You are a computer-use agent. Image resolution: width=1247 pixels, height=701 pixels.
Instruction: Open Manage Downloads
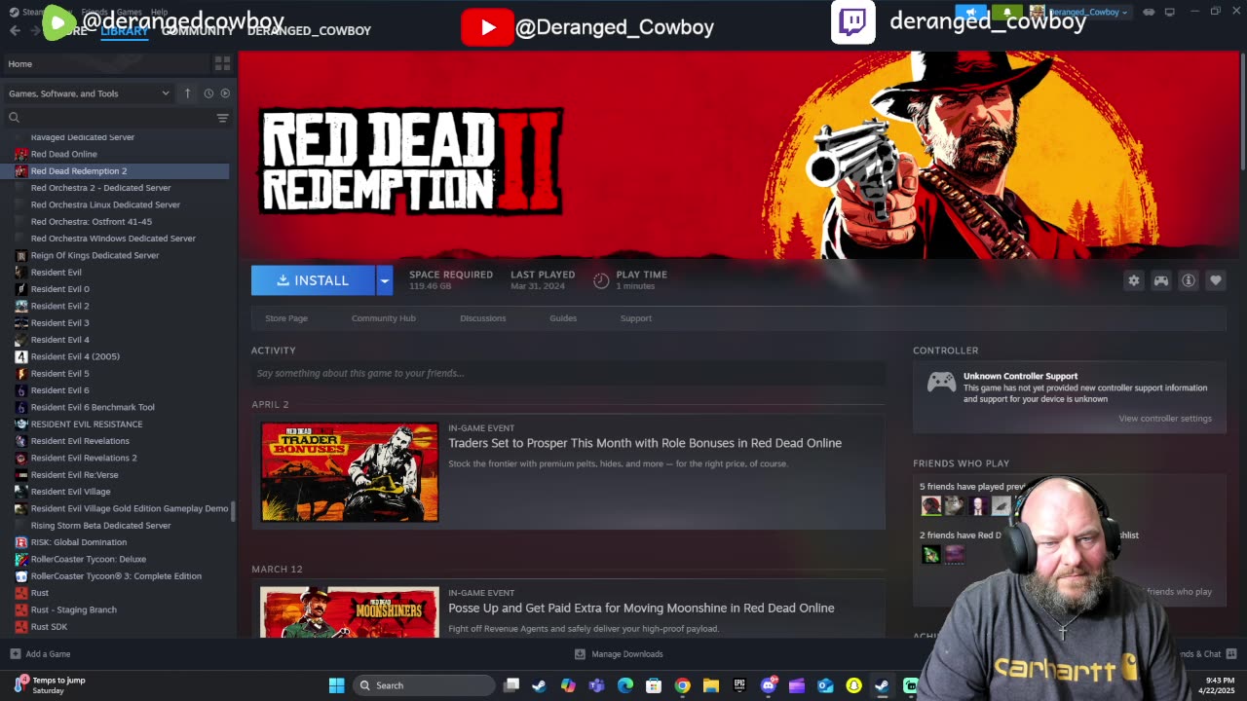click(619, 654)
